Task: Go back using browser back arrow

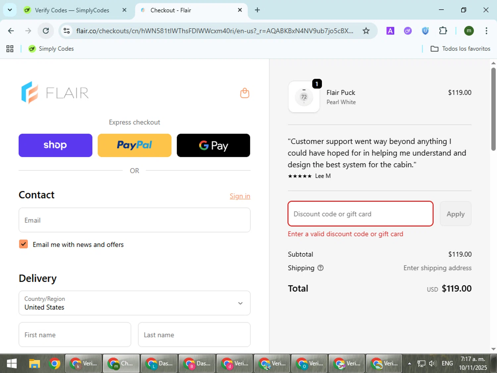Action: click(x=11, y=31)
